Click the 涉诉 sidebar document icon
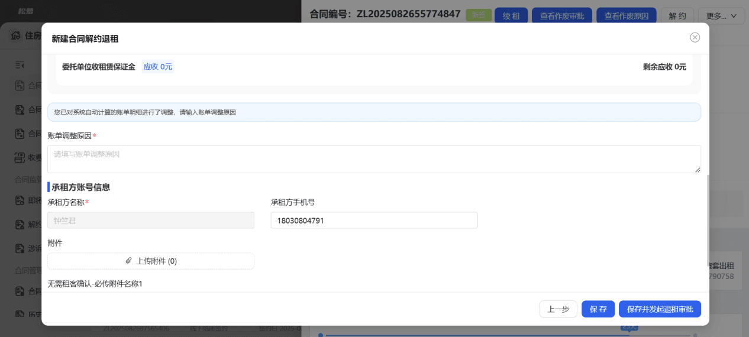This screenshot has width=749, height=337. pyautogui.click(x=20, y=248)
